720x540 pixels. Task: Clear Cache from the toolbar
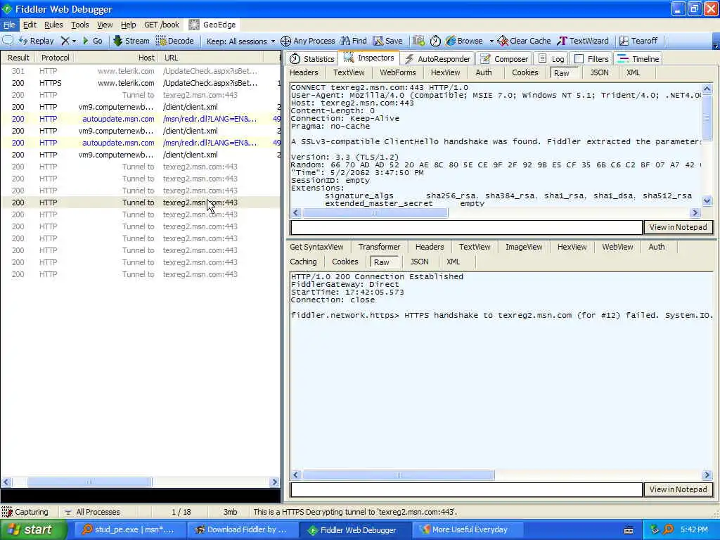click(524, 41)
